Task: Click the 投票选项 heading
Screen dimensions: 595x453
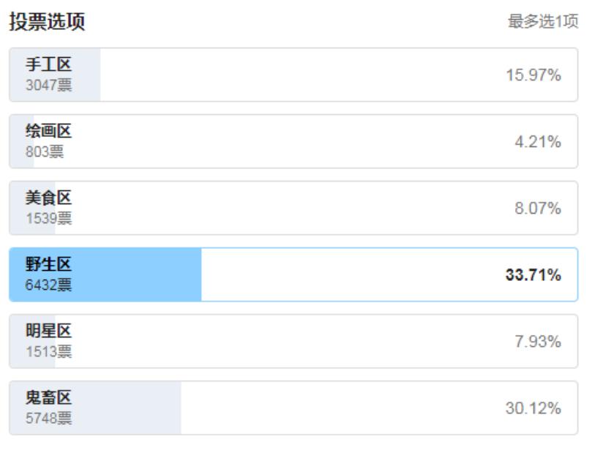Action: 47,23
